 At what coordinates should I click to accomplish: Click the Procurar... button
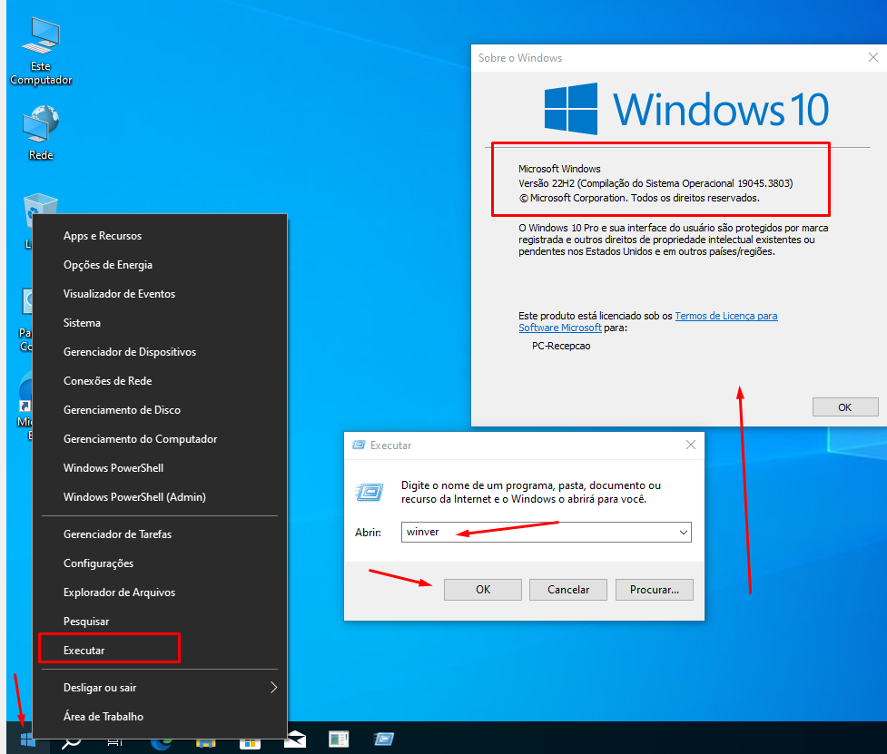[654, 590]
